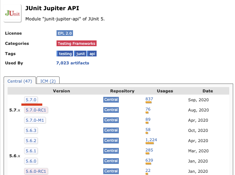Click the Mar, 2020 date cell
The height and width of the screenshot is (175, 235).
pyautogui.click(x=199, y=151)
